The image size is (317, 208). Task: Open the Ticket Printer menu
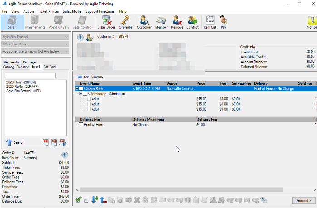coord(49,11)
